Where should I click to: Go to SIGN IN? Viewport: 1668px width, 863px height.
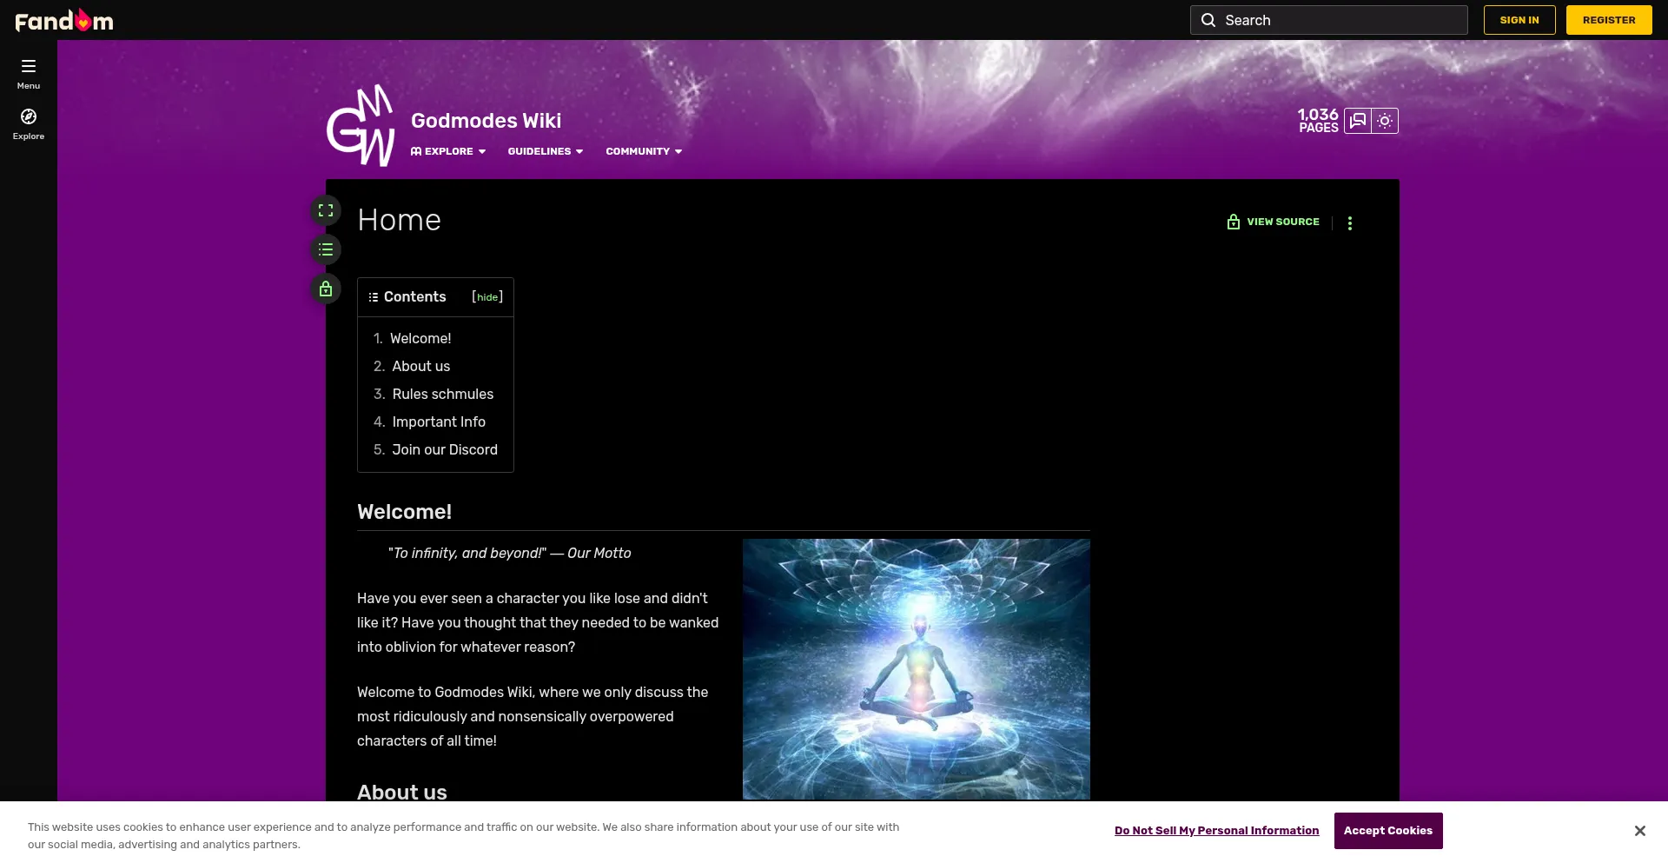(1519, 19)
